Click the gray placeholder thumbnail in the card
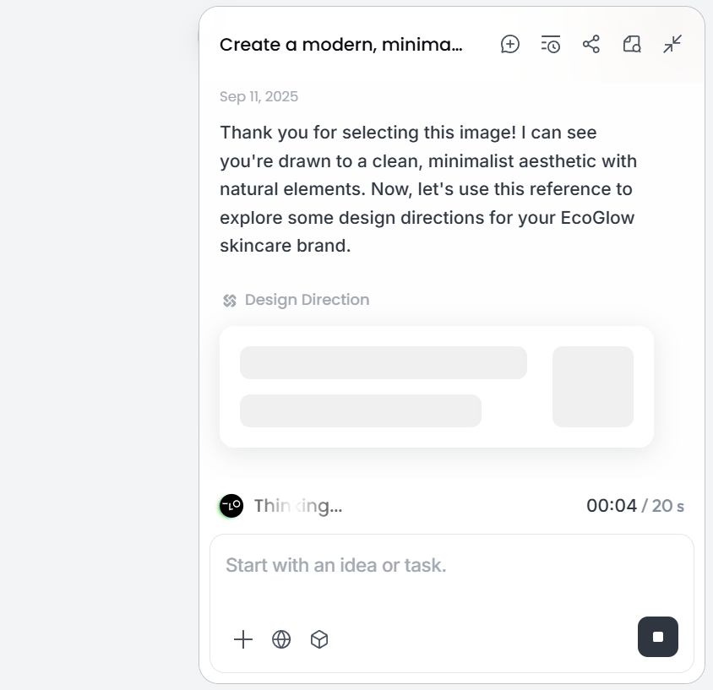 tap(593, 386)
